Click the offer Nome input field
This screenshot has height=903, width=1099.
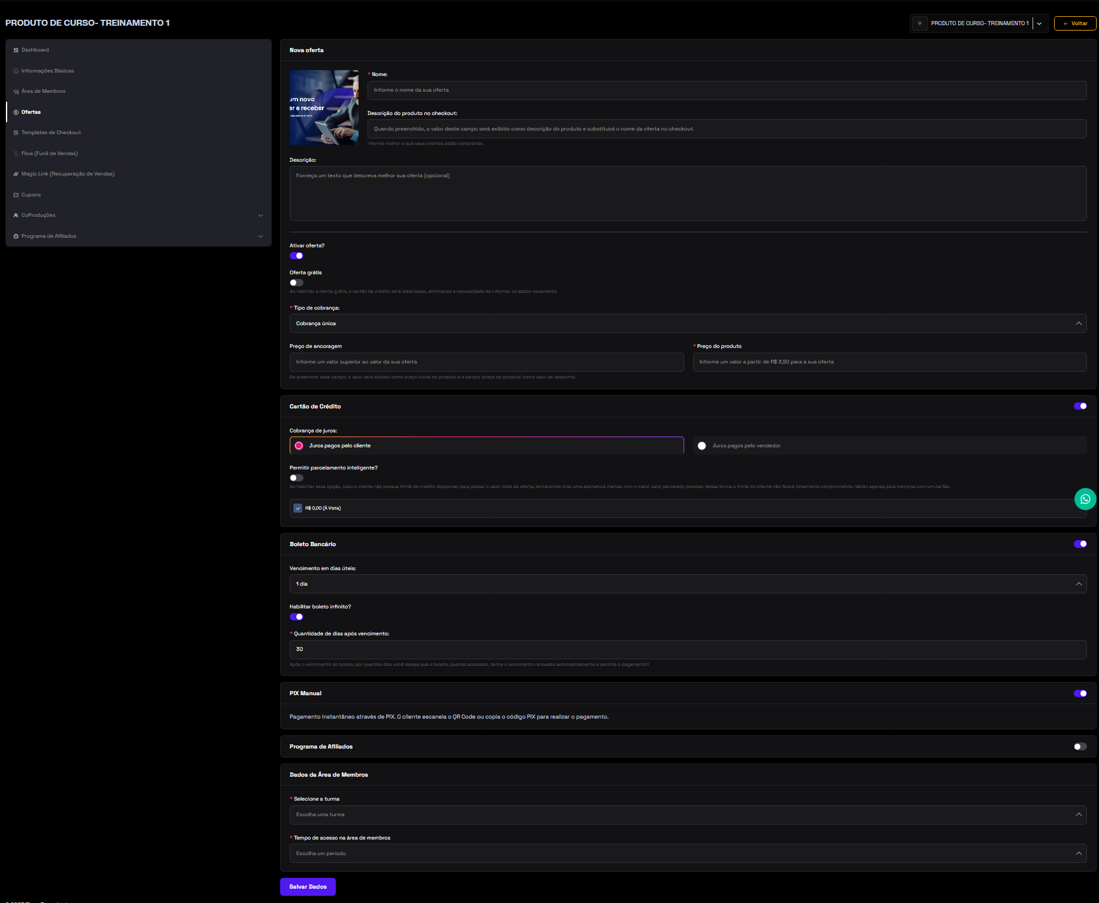726,90
